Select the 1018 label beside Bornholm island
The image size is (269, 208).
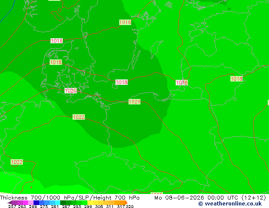pyautogui.click(x=122, y=82)
